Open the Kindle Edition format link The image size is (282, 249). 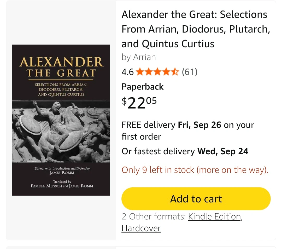click(214, 217)
